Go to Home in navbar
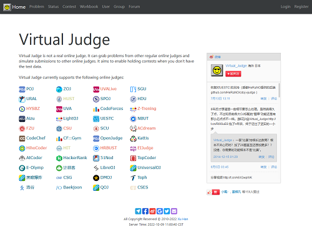 click(19, 7)
